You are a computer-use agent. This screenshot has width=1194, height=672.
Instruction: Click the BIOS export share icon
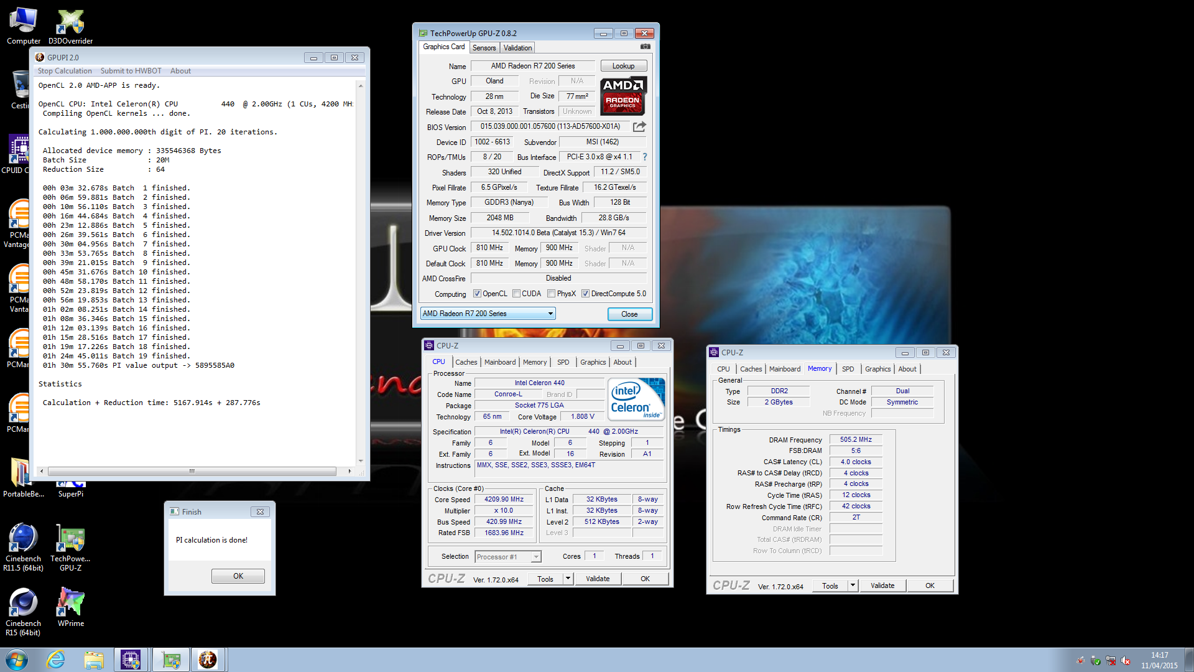pos(639,127)
